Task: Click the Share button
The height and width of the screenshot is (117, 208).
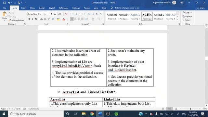Action: click(201, 8)
